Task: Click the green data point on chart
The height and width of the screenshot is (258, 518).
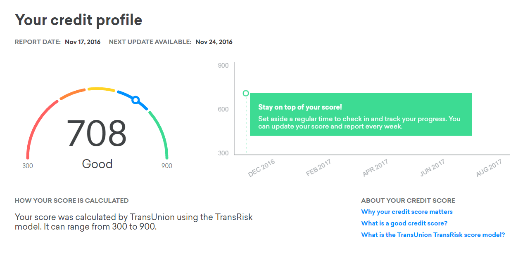Action: coord(246,94)
